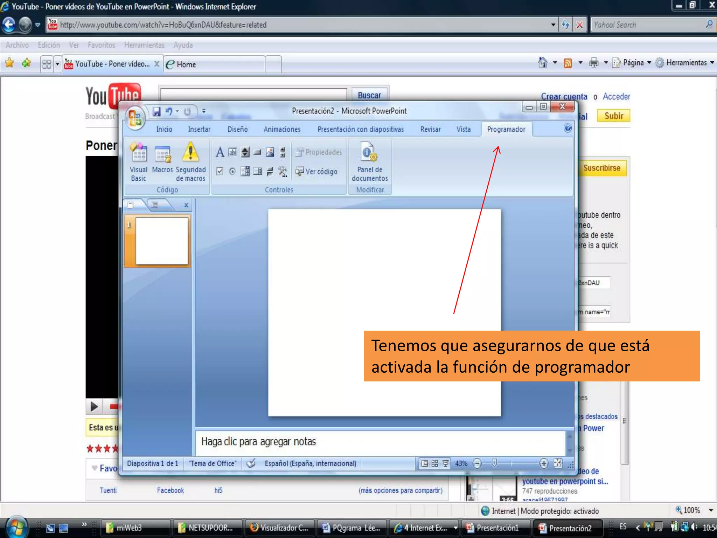Open the Animaciones ribbon tab
The width and height of the screenshot is (717, 538).
pos(282,129)
